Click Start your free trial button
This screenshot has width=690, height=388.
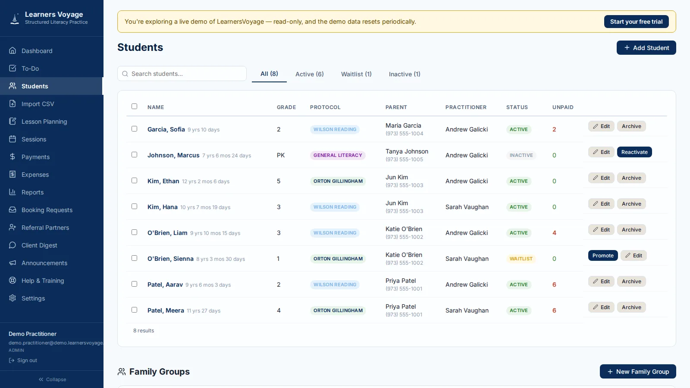pyautogui.click(x=636, y=22)
